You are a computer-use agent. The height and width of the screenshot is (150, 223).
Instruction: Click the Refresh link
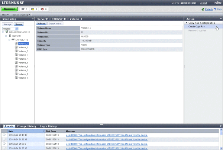209,9
